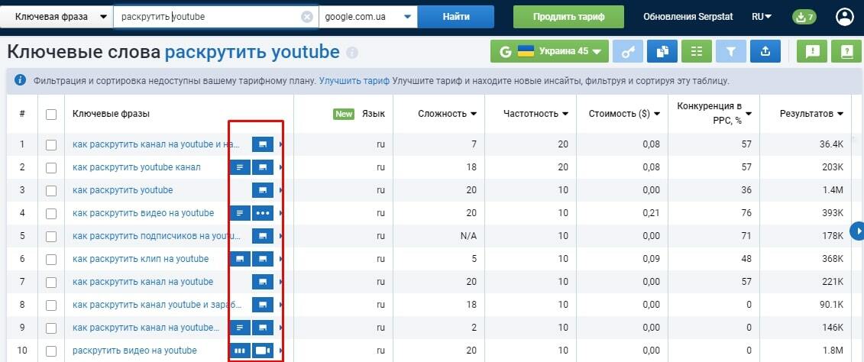
Task: Click the Язык column header
Action: click(374, 114)
